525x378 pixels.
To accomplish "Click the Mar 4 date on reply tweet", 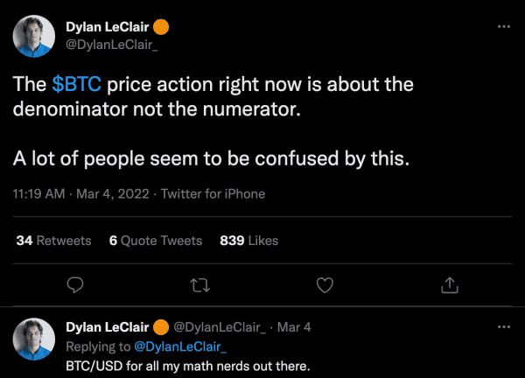I will 294,327.
